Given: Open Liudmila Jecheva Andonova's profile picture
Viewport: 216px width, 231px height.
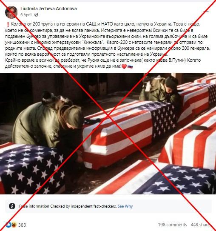Looking at the screenshot, I should [11, 12].
